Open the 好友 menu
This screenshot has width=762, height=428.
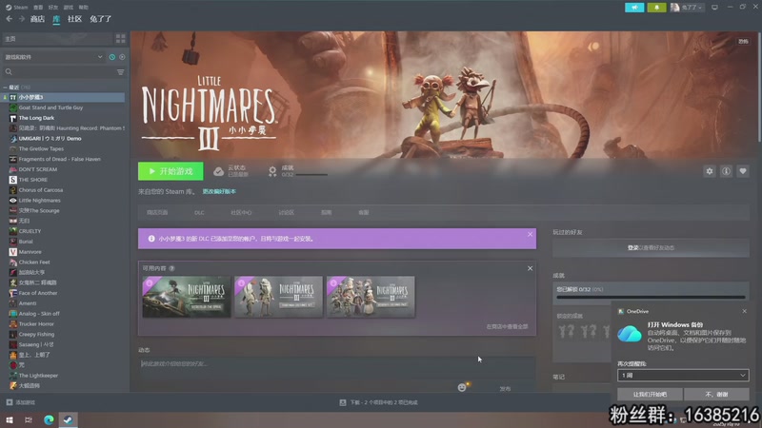point(53,8)
